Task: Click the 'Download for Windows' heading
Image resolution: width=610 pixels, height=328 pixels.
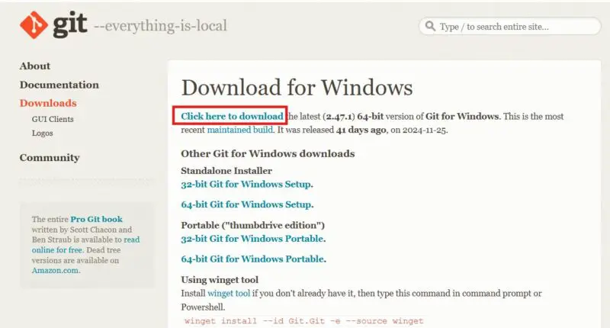Action: [297, 87]
